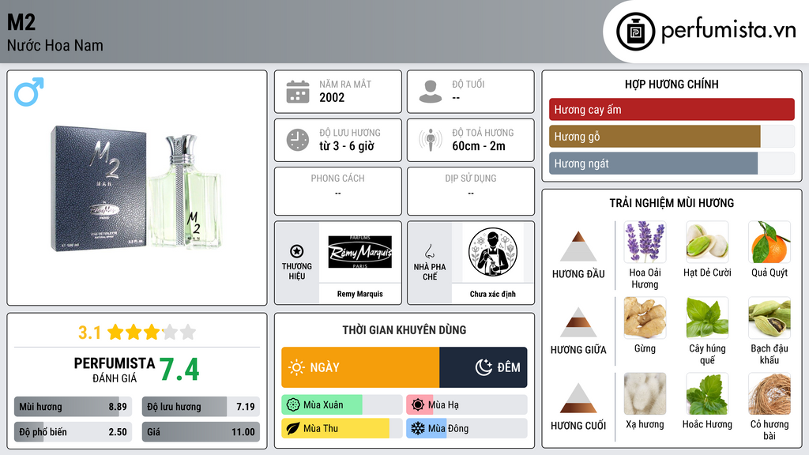The image size is (809, 455).
Task: Open the Remy Marquis brand logo
Action: (360, 252)
